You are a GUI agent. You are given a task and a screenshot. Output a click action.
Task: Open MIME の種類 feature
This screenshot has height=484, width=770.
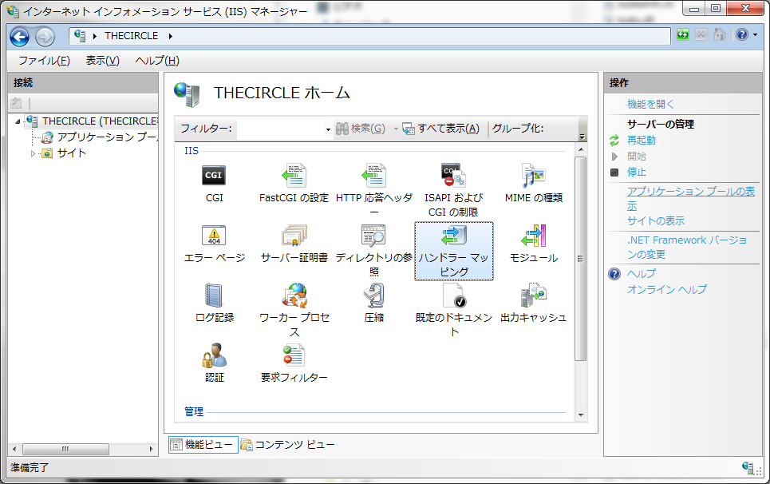click(533, 183)
